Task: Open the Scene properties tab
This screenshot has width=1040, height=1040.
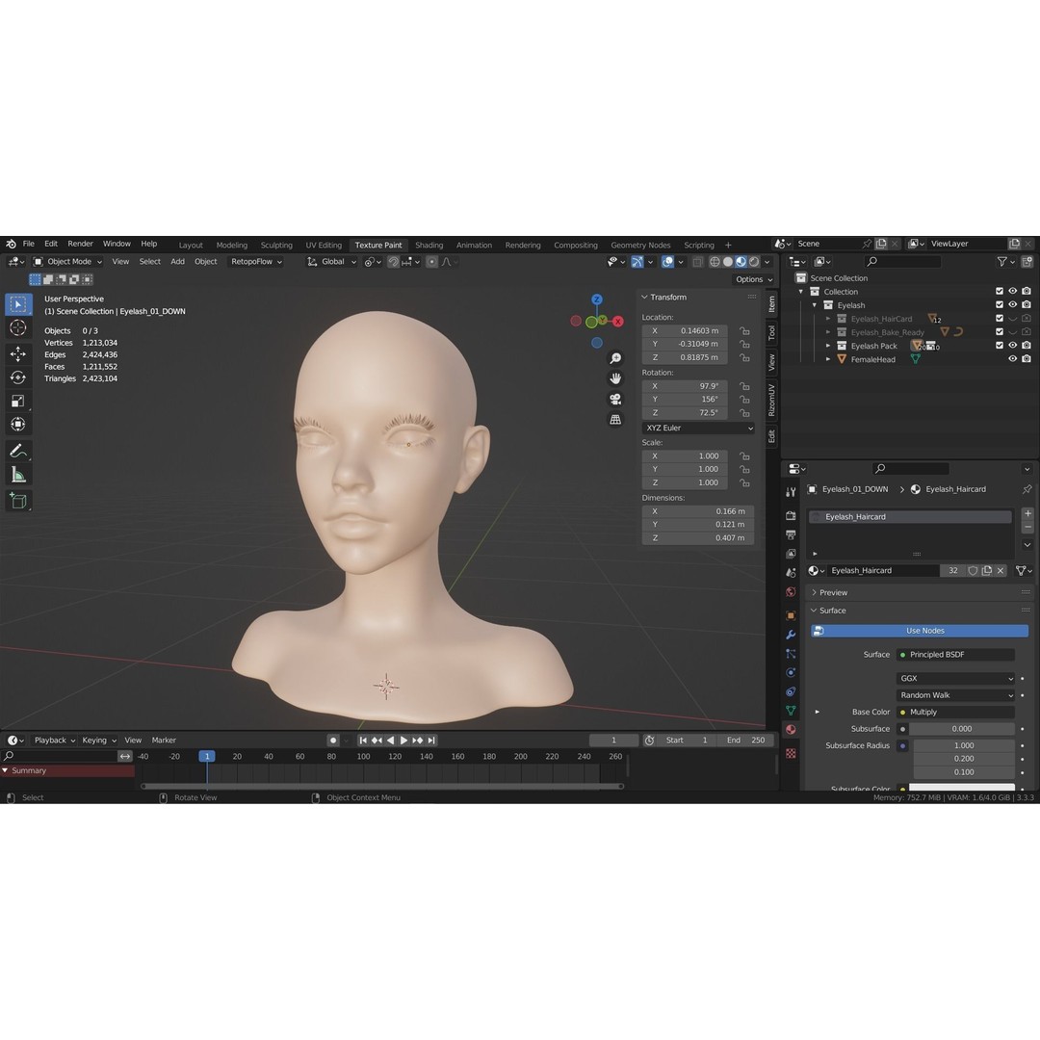Action: pos(791,572)
